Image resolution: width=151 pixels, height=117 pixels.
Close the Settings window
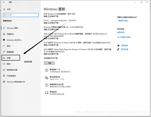(x=147, y=2)
